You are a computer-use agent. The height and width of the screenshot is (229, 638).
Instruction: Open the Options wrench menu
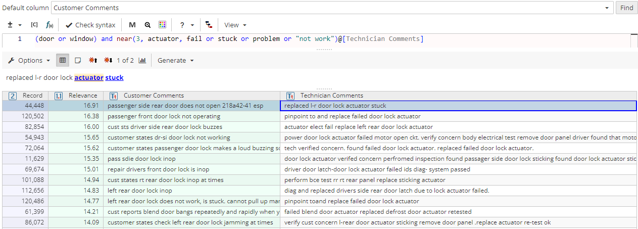click(29, 60)
